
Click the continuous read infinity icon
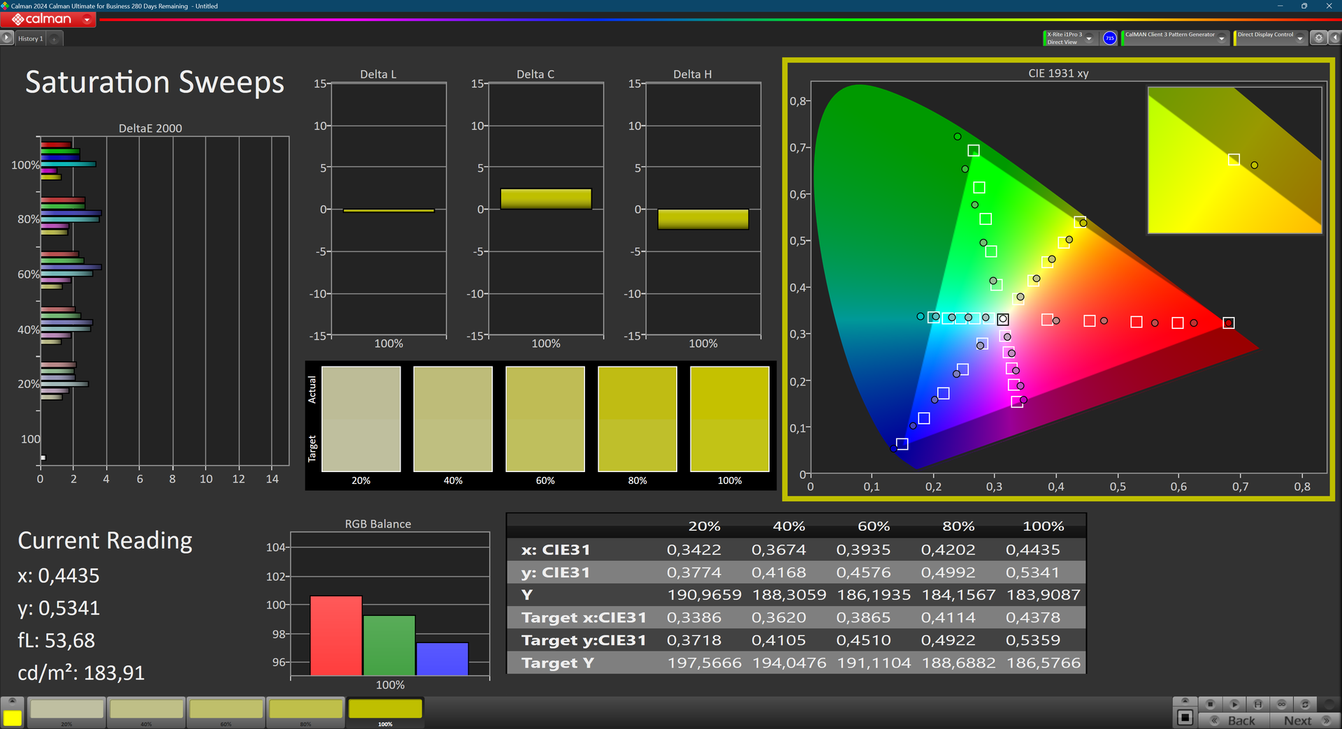[1281, 704]
